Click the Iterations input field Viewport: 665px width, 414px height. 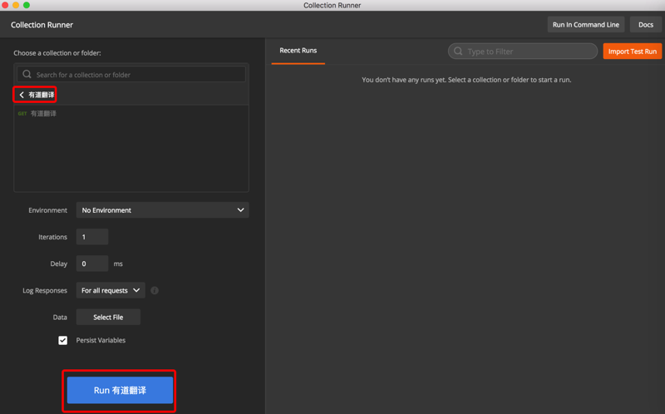click(92, 237)
